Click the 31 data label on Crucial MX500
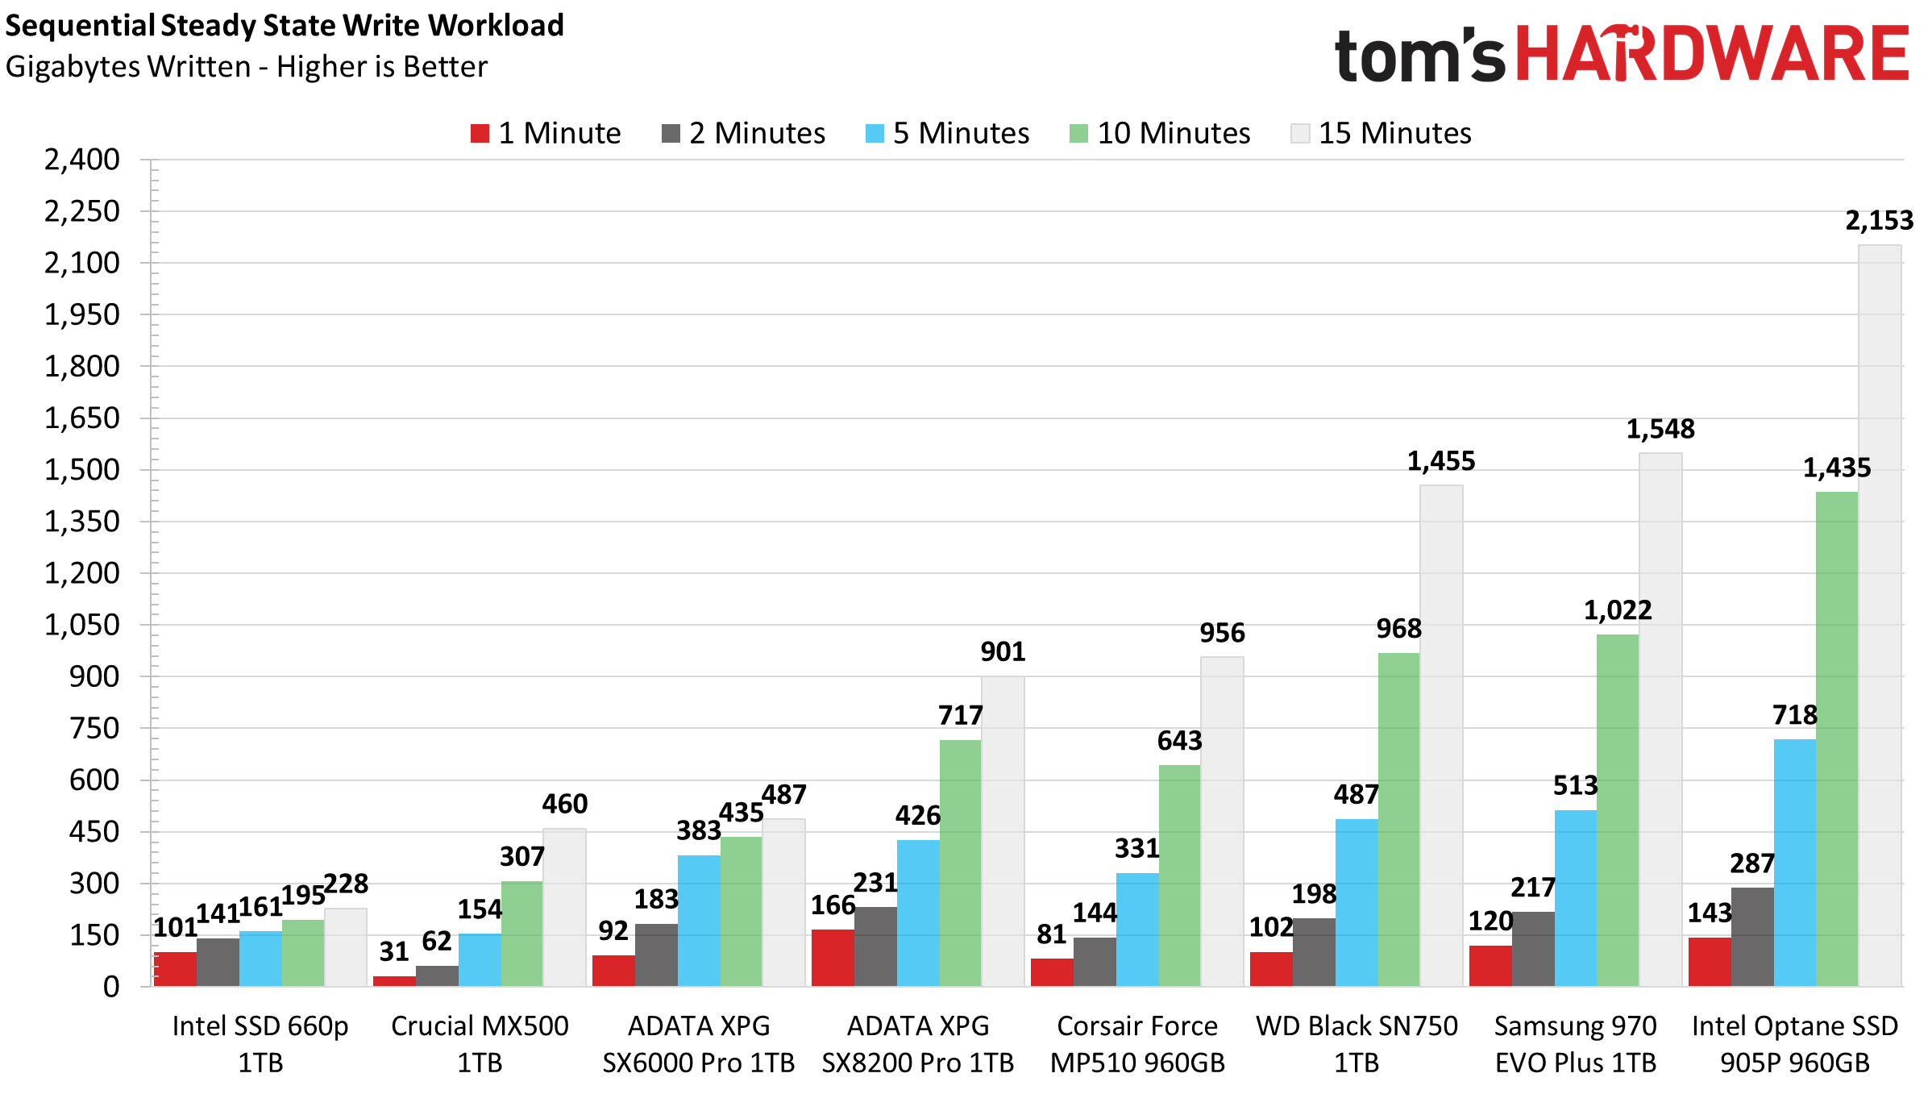This screenshot has height=1119, width=1932. click(x=394, y=952)
